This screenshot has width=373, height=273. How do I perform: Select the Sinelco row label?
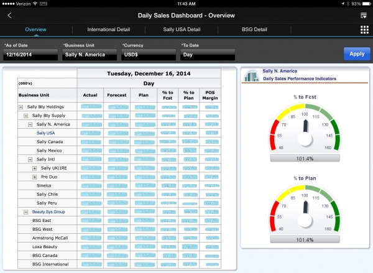click(44, 186)
